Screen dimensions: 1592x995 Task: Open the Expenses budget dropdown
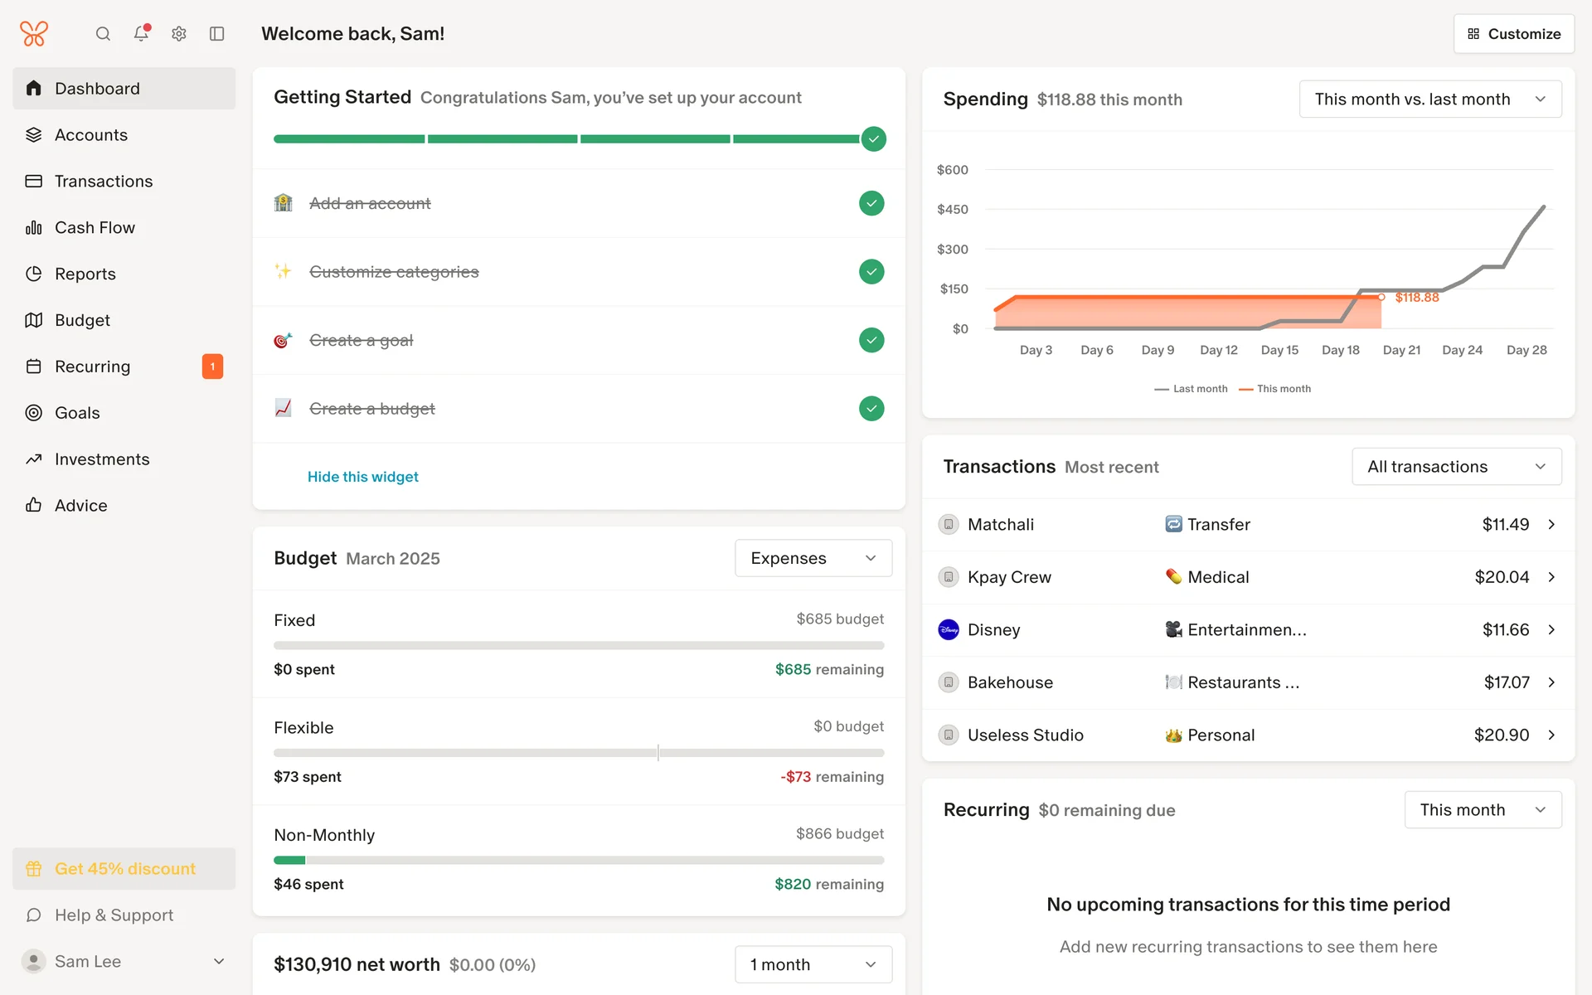(813, 558)
